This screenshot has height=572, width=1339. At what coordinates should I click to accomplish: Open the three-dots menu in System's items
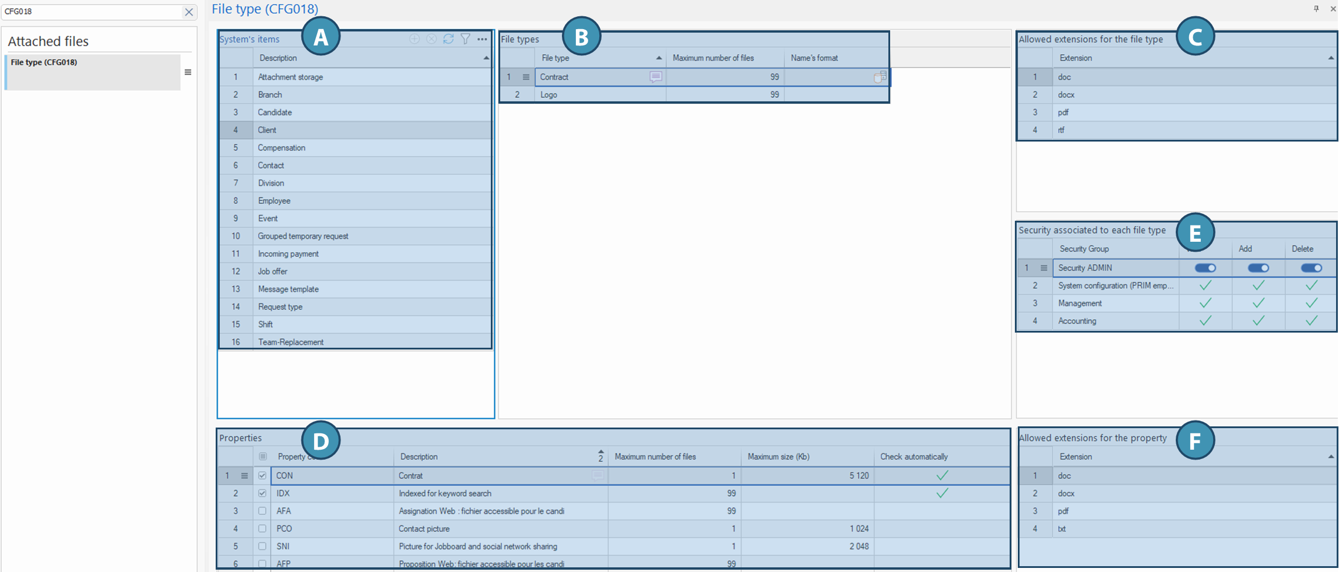(x=482, y=39)
